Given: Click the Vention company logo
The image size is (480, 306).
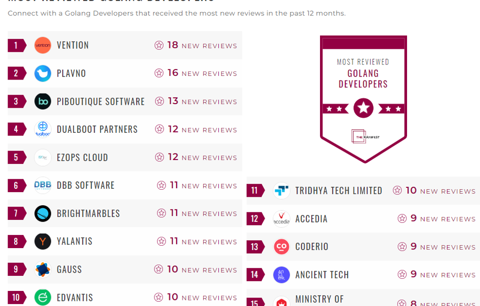Looking at the screenshot, I should (x=43, y=45).
